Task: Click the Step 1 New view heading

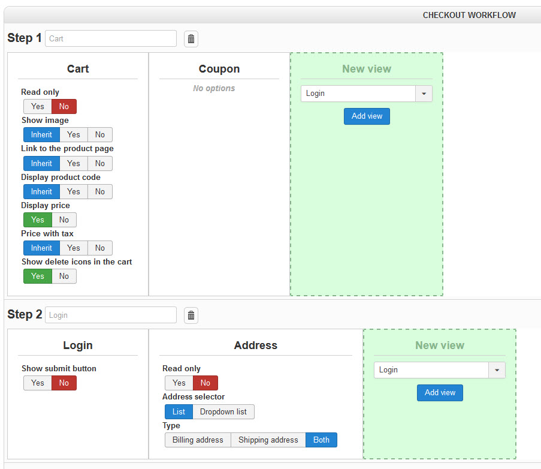Action: (367, 69)
